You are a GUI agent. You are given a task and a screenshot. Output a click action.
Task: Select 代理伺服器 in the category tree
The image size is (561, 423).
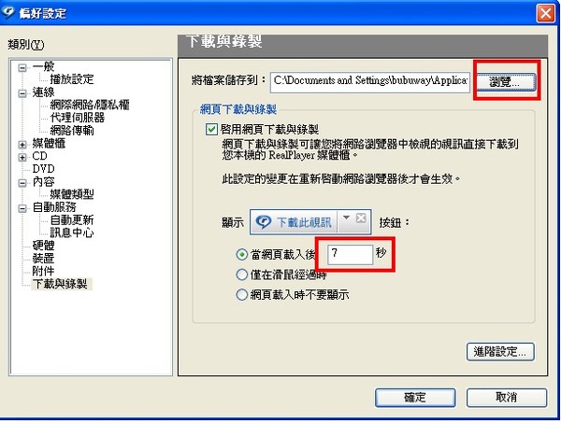tap(78, 118)
